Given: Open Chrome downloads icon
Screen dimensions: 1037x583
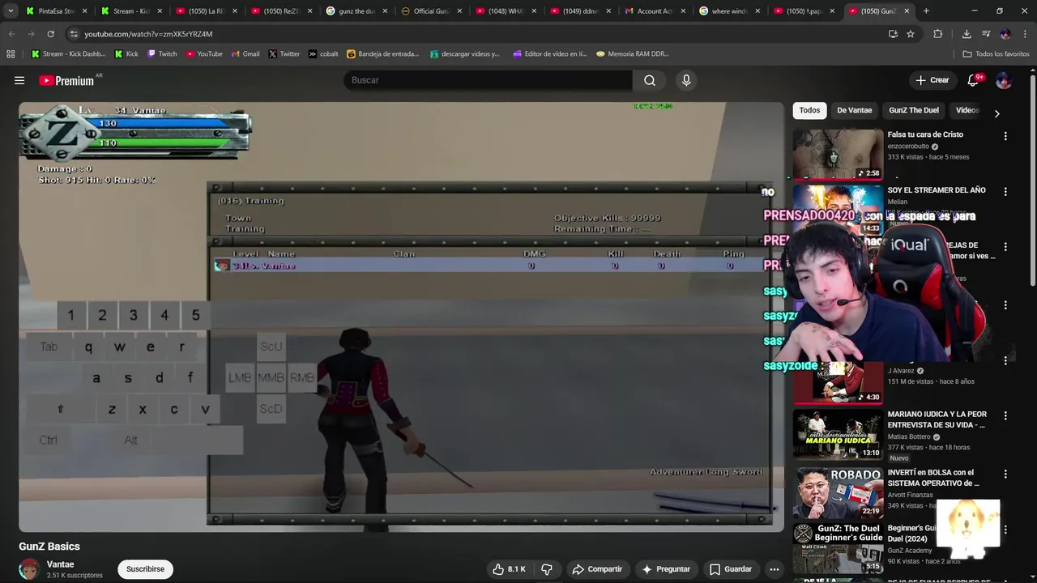Looking at the screenshot, I should click(967, 34).
